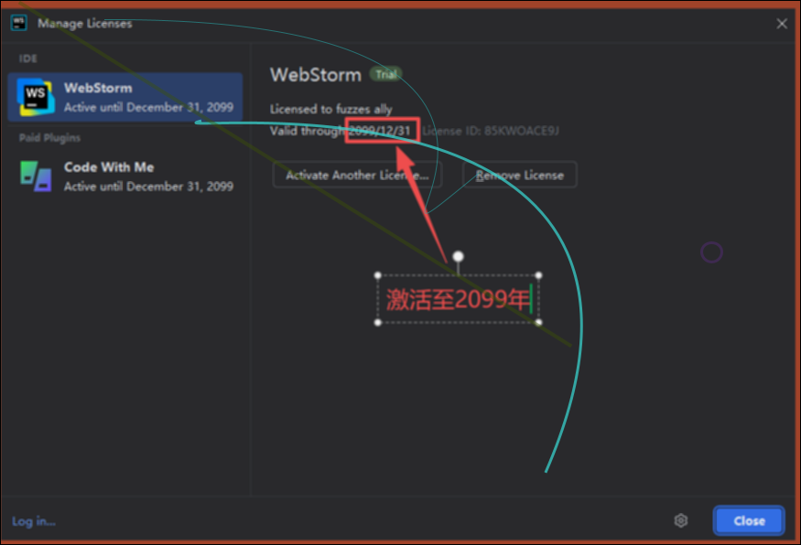Click the Manage Licenses title bar icon
The height and width of the screenshot is (545, 801).
pos(19,23)
